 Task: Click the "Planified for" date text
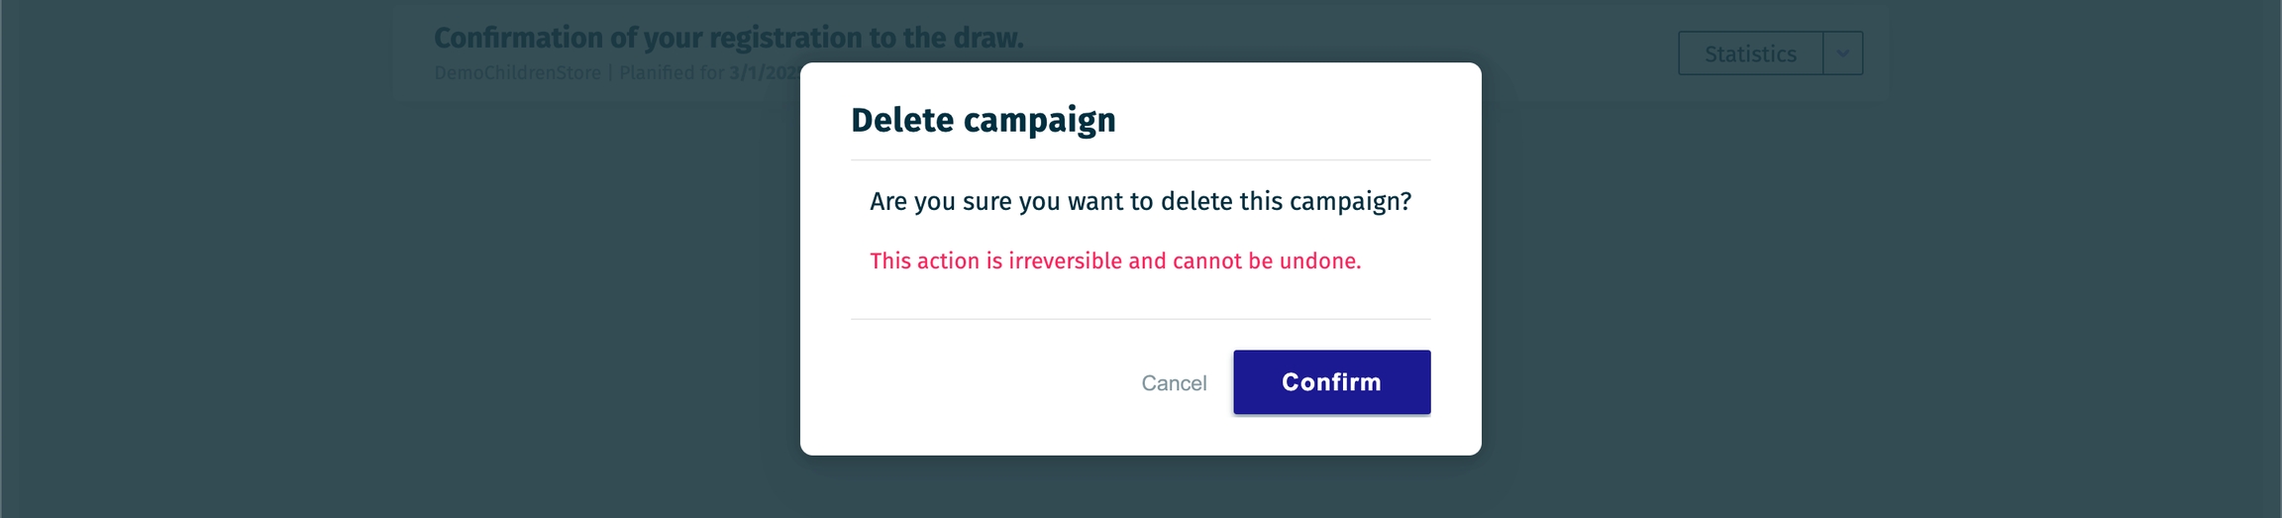672,73
